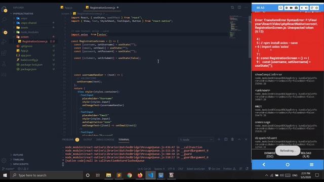Screen dimensions: 324x182
Task: Open RegistrationScreen.js in the explorer tree
Action: [35, 41]
